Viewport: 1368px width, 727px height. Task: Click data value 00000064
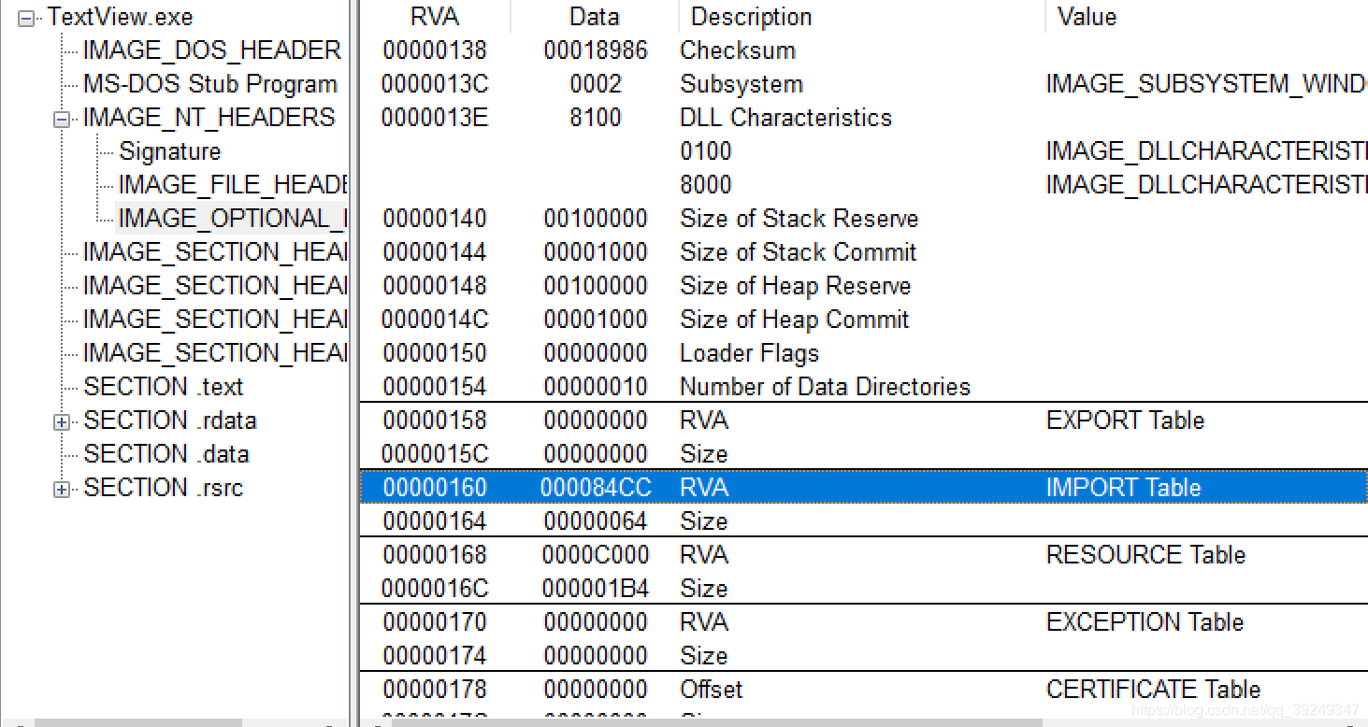pos(596,521)
